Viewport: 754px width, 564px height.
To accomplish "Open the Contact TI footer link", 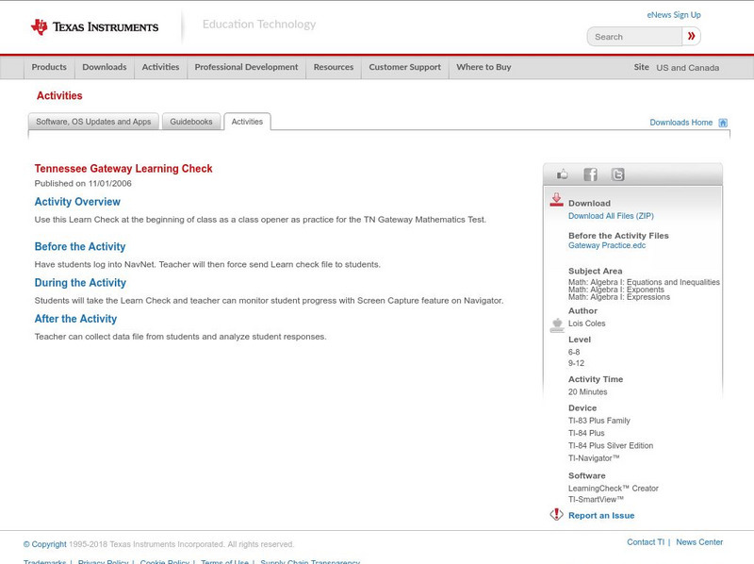I will [x=646, y=542].
